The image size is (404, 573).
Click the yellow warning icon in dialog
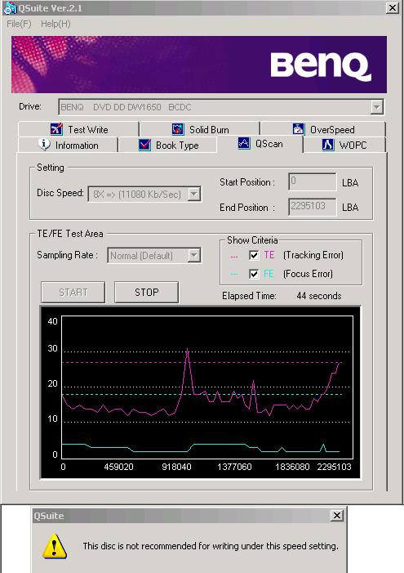point(55,545)
